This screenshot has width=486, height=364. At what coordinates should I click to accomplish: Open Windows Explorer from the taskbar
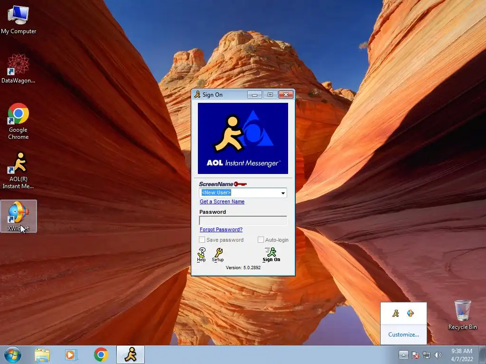42,355
